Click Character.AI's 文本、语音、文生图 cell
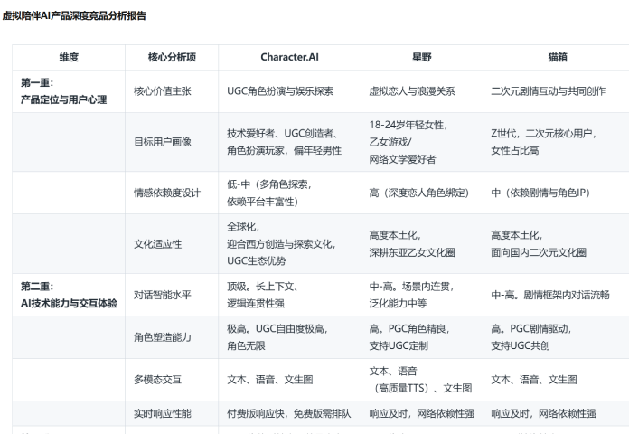The width and height of the screenshot is (629, 434). tap(289, 380)
